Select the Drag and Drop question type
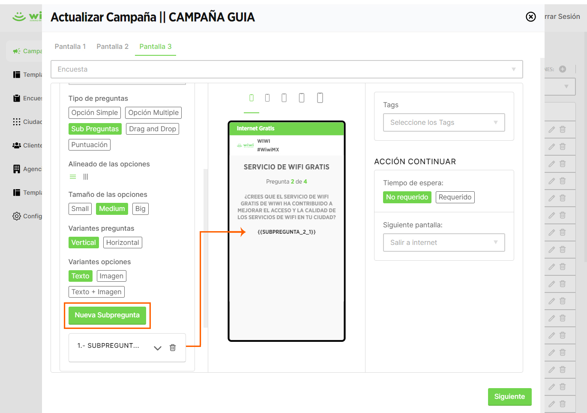The width and height of the screenshot is (587, 413). click(153, 129)
